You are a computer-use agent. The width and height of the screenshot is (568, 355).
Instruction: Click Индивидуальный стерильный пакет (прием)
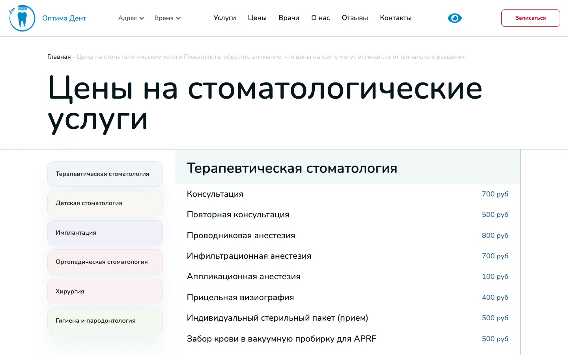pyautogui.click(x=348, y=318)
